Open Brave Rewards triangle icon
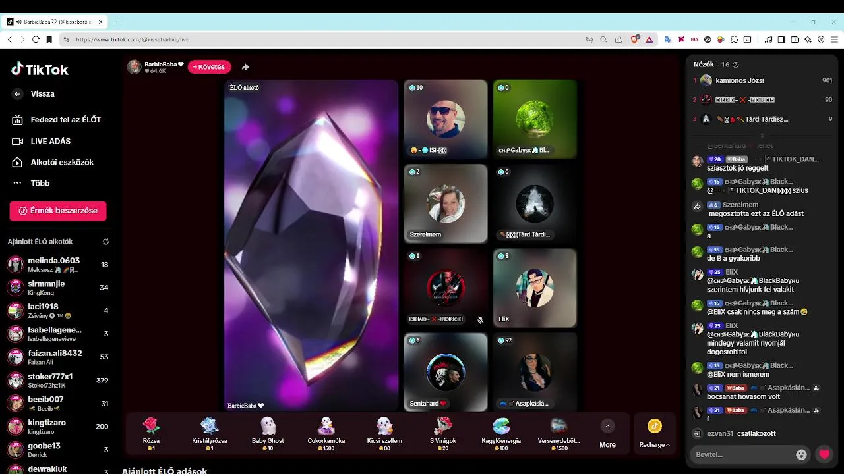Image resolution: width=844 pixels, height=474 pixels. pos(649,39)
